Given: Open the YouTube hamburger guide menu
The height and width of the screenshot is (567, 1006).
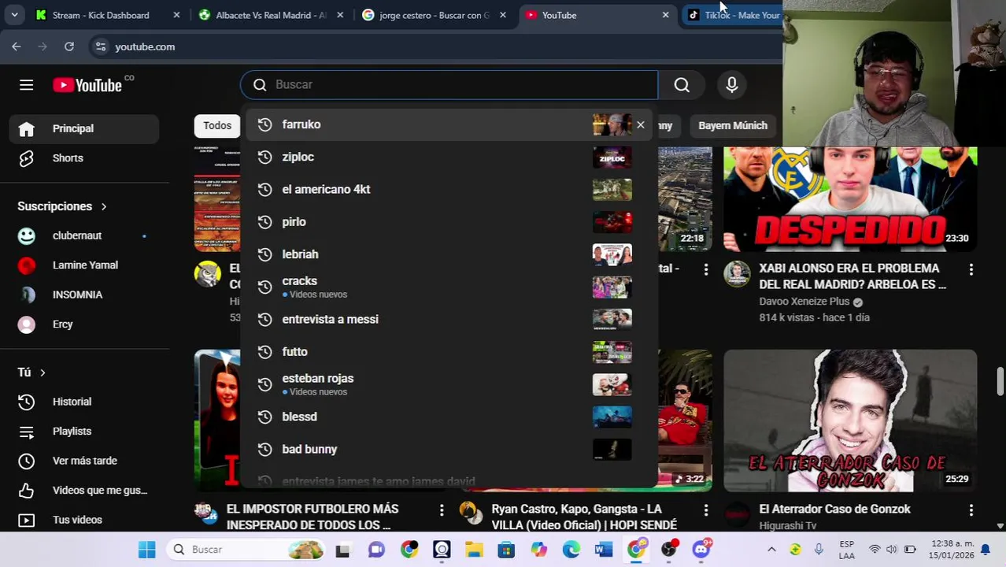Looking at the screenshot, I should coord(26,85).
